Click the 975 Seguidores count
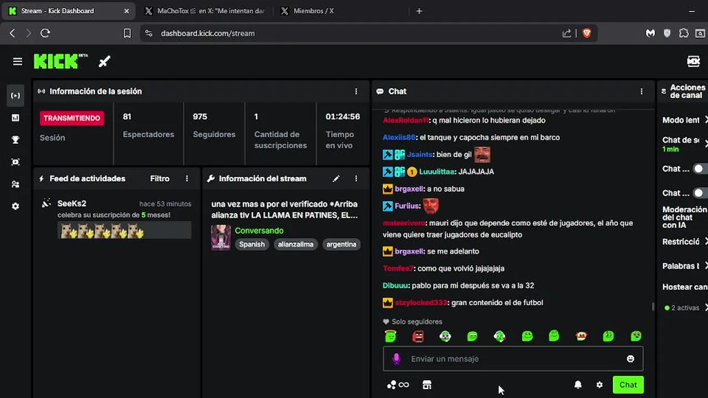Image resolution: width=708 pixels, height=398 pixels. pos(200,117)
